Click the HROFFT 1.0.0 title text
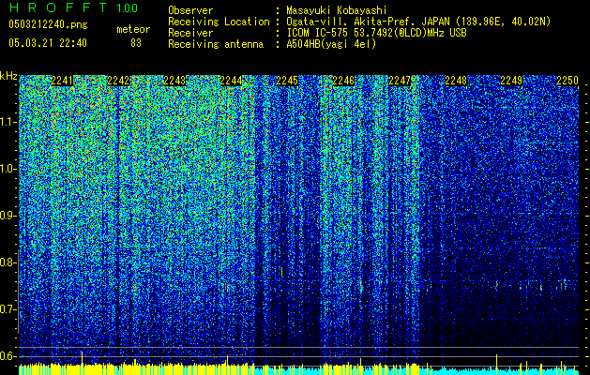 pos(73,7)
